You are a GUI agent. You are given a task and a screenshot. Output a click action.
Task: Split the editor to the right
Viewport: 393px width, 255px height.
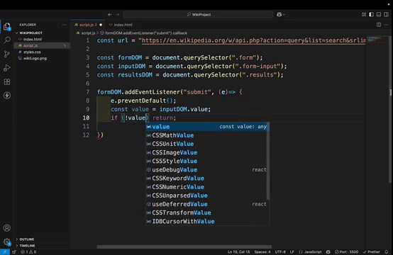pyautogui.click(x=379, y=25)
